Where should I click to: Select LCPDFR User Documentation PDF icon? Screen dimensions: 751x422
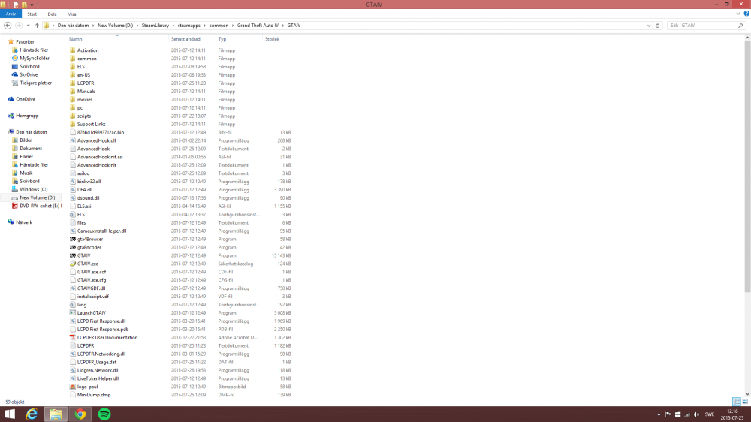point(73,337)
